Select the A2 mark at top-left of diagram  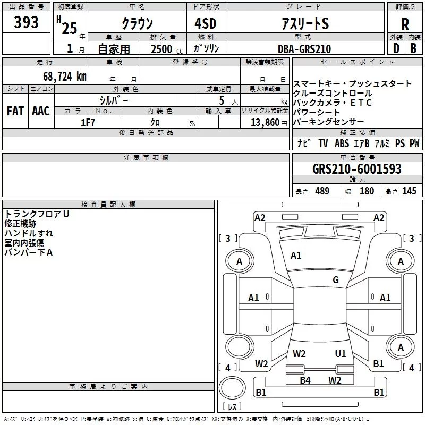(260, 218)
